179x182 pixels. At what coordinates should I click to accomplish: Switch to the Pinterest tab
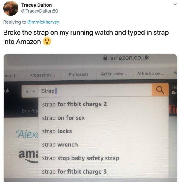click(78, 74)
